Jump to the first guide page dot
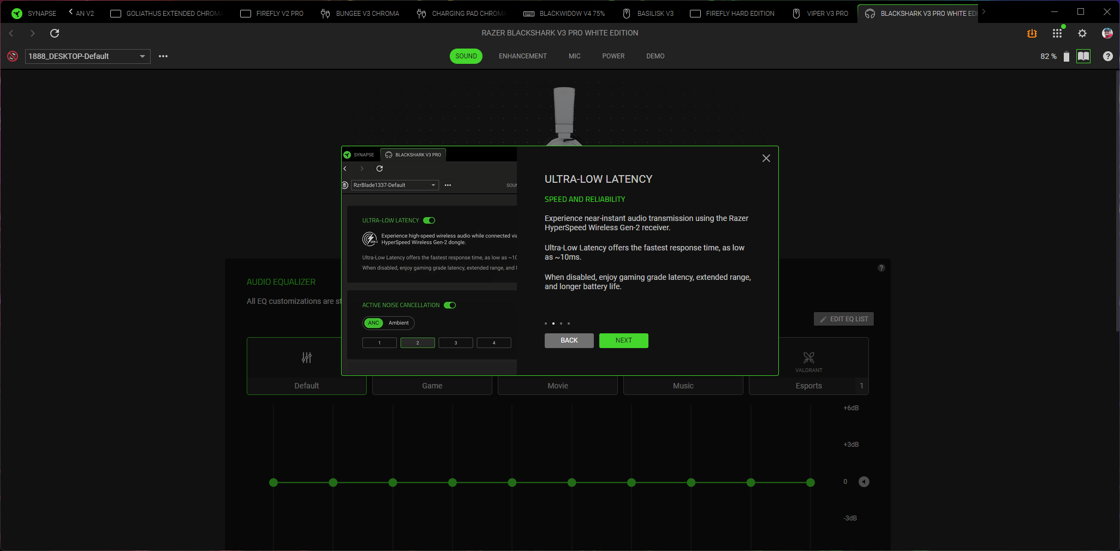 point(546,324)
